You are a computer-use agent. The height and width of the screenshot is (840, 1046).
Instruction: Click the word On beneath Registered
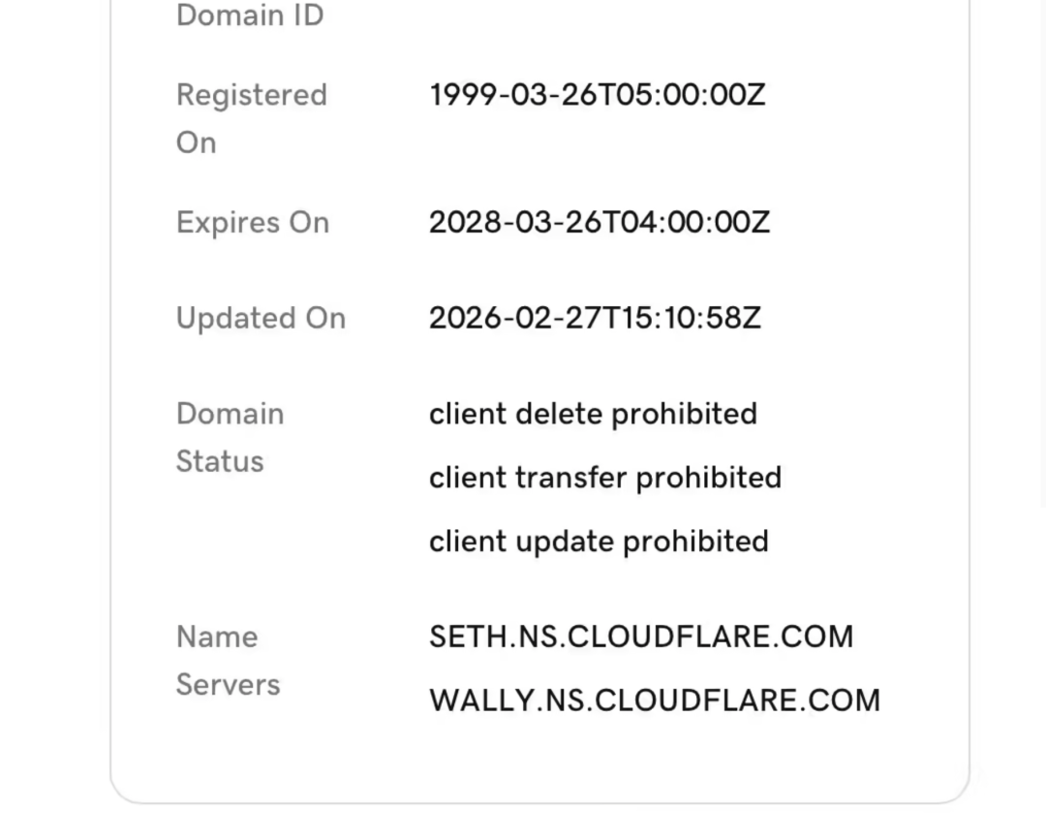[196, 142]
